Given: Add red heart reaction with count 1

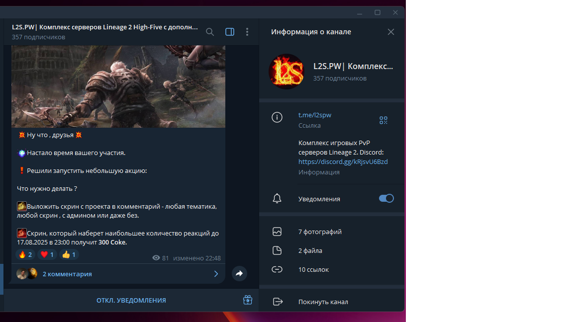Looking at the screenshot, I should tap(47, 254).
